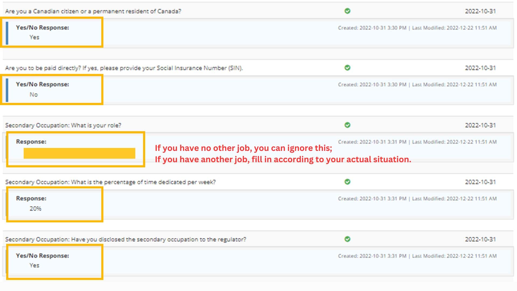The height and width of the screenshot is (291, 517).
Task: Click the 2022-10-31 date on citizenship row
Action: (480, 11)
